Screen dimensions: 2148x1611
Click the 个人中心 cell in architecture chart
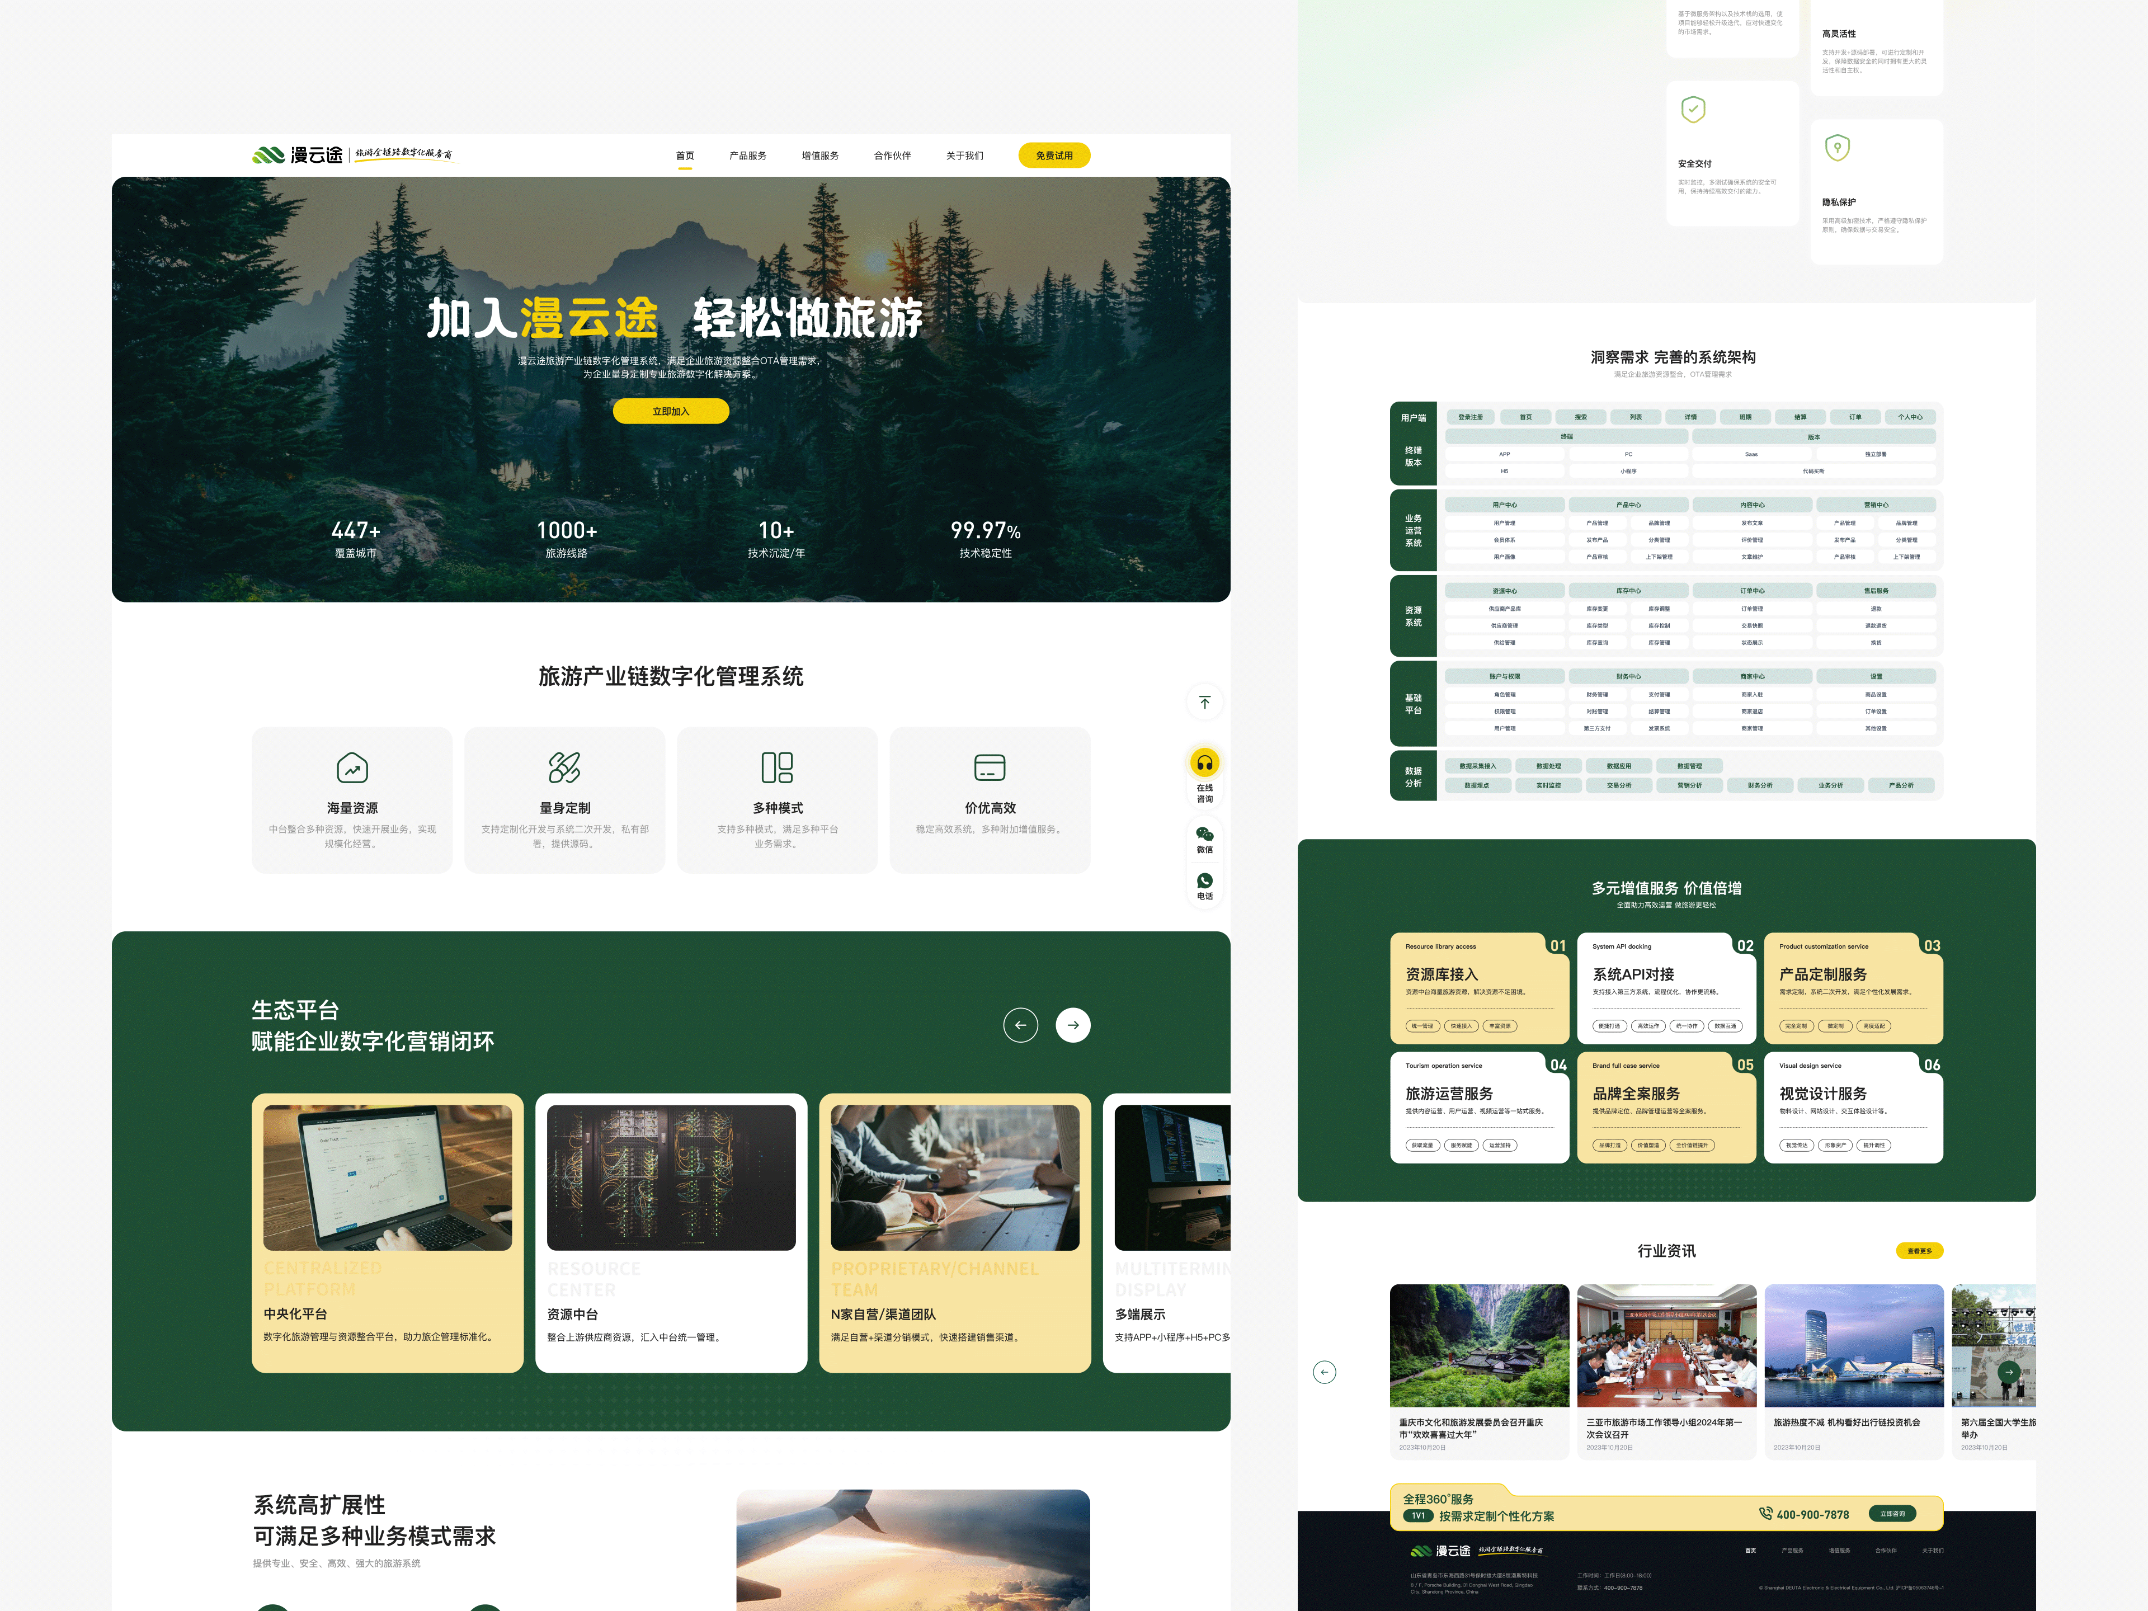[1909, 417]
